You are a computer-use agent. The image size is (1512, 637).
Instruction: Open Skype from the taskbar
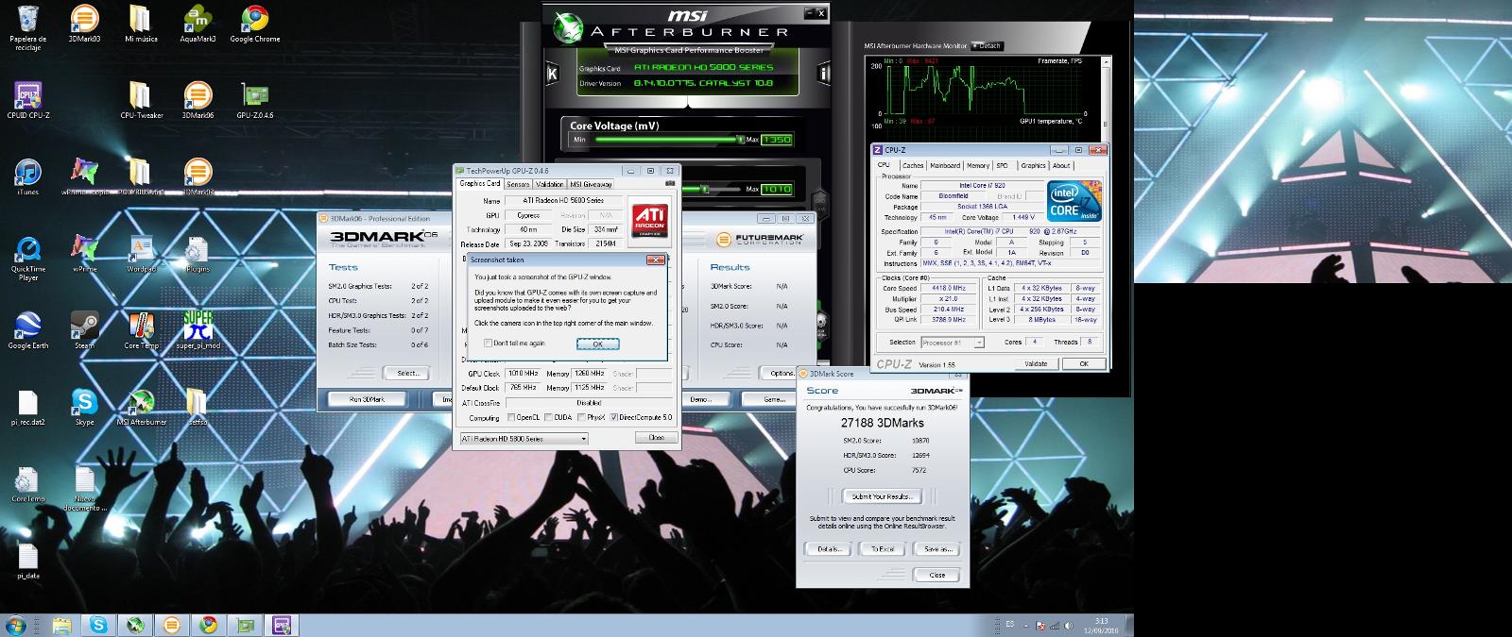(x=98, y=625)
